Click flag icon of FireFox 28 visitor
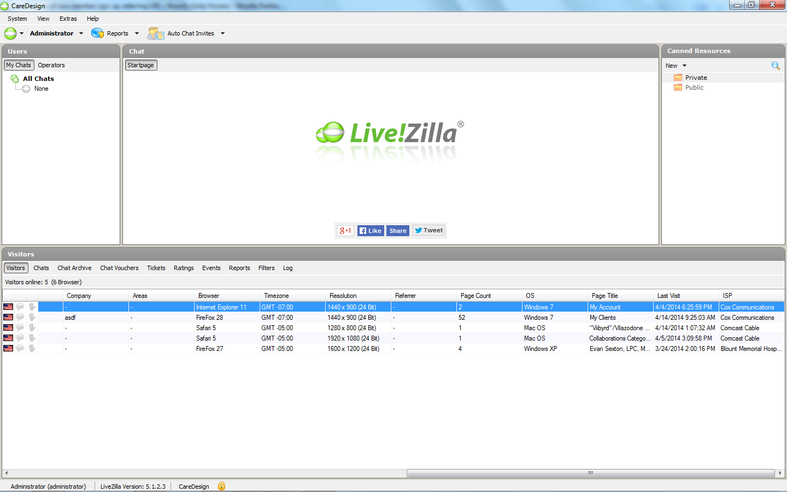Viewport: 787px width, 492px height. (x=8, y=318)
